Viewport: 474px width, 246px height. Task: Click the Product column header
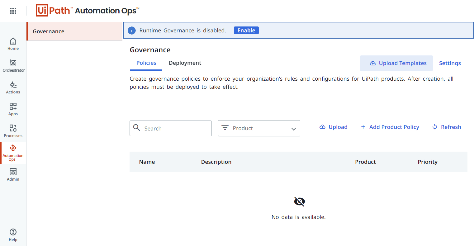(365, 162)
